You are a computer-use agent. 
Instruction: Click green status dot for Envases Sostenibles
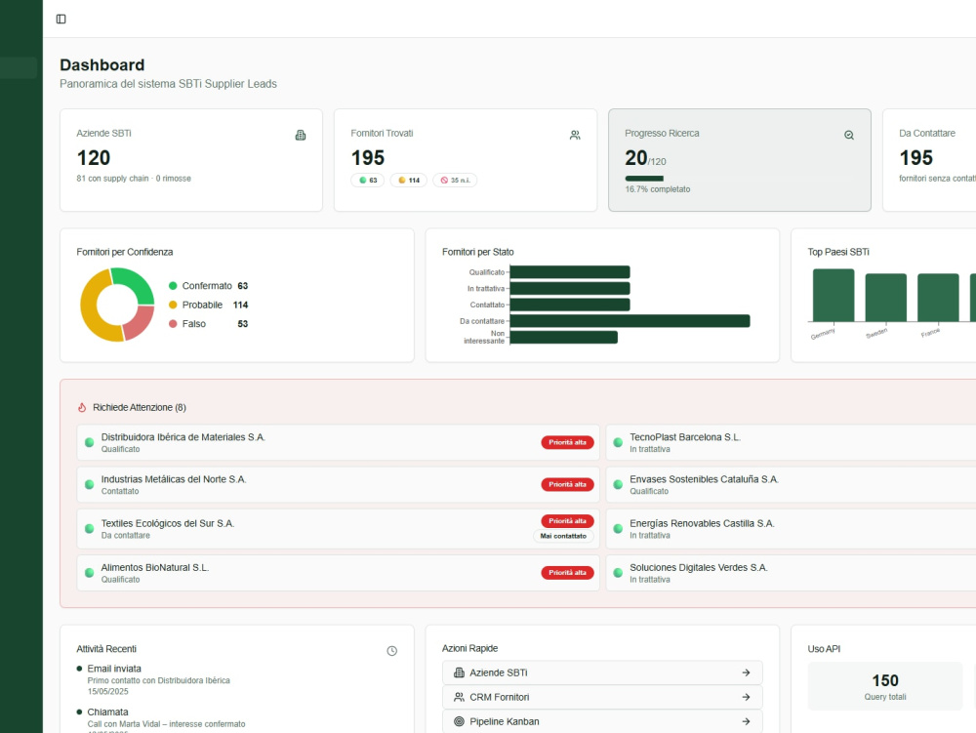pos(618,484)
